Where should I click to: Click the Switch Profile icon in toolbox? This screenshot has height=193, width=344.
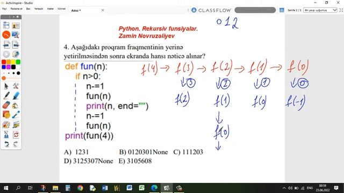[16, 26]
